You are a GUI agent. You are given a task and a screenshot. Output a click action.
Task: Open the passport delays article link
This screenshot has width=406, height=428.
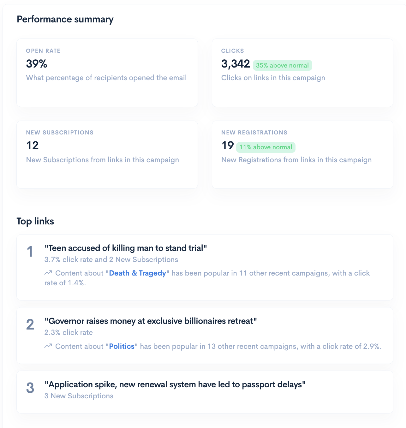pos(175,385)
